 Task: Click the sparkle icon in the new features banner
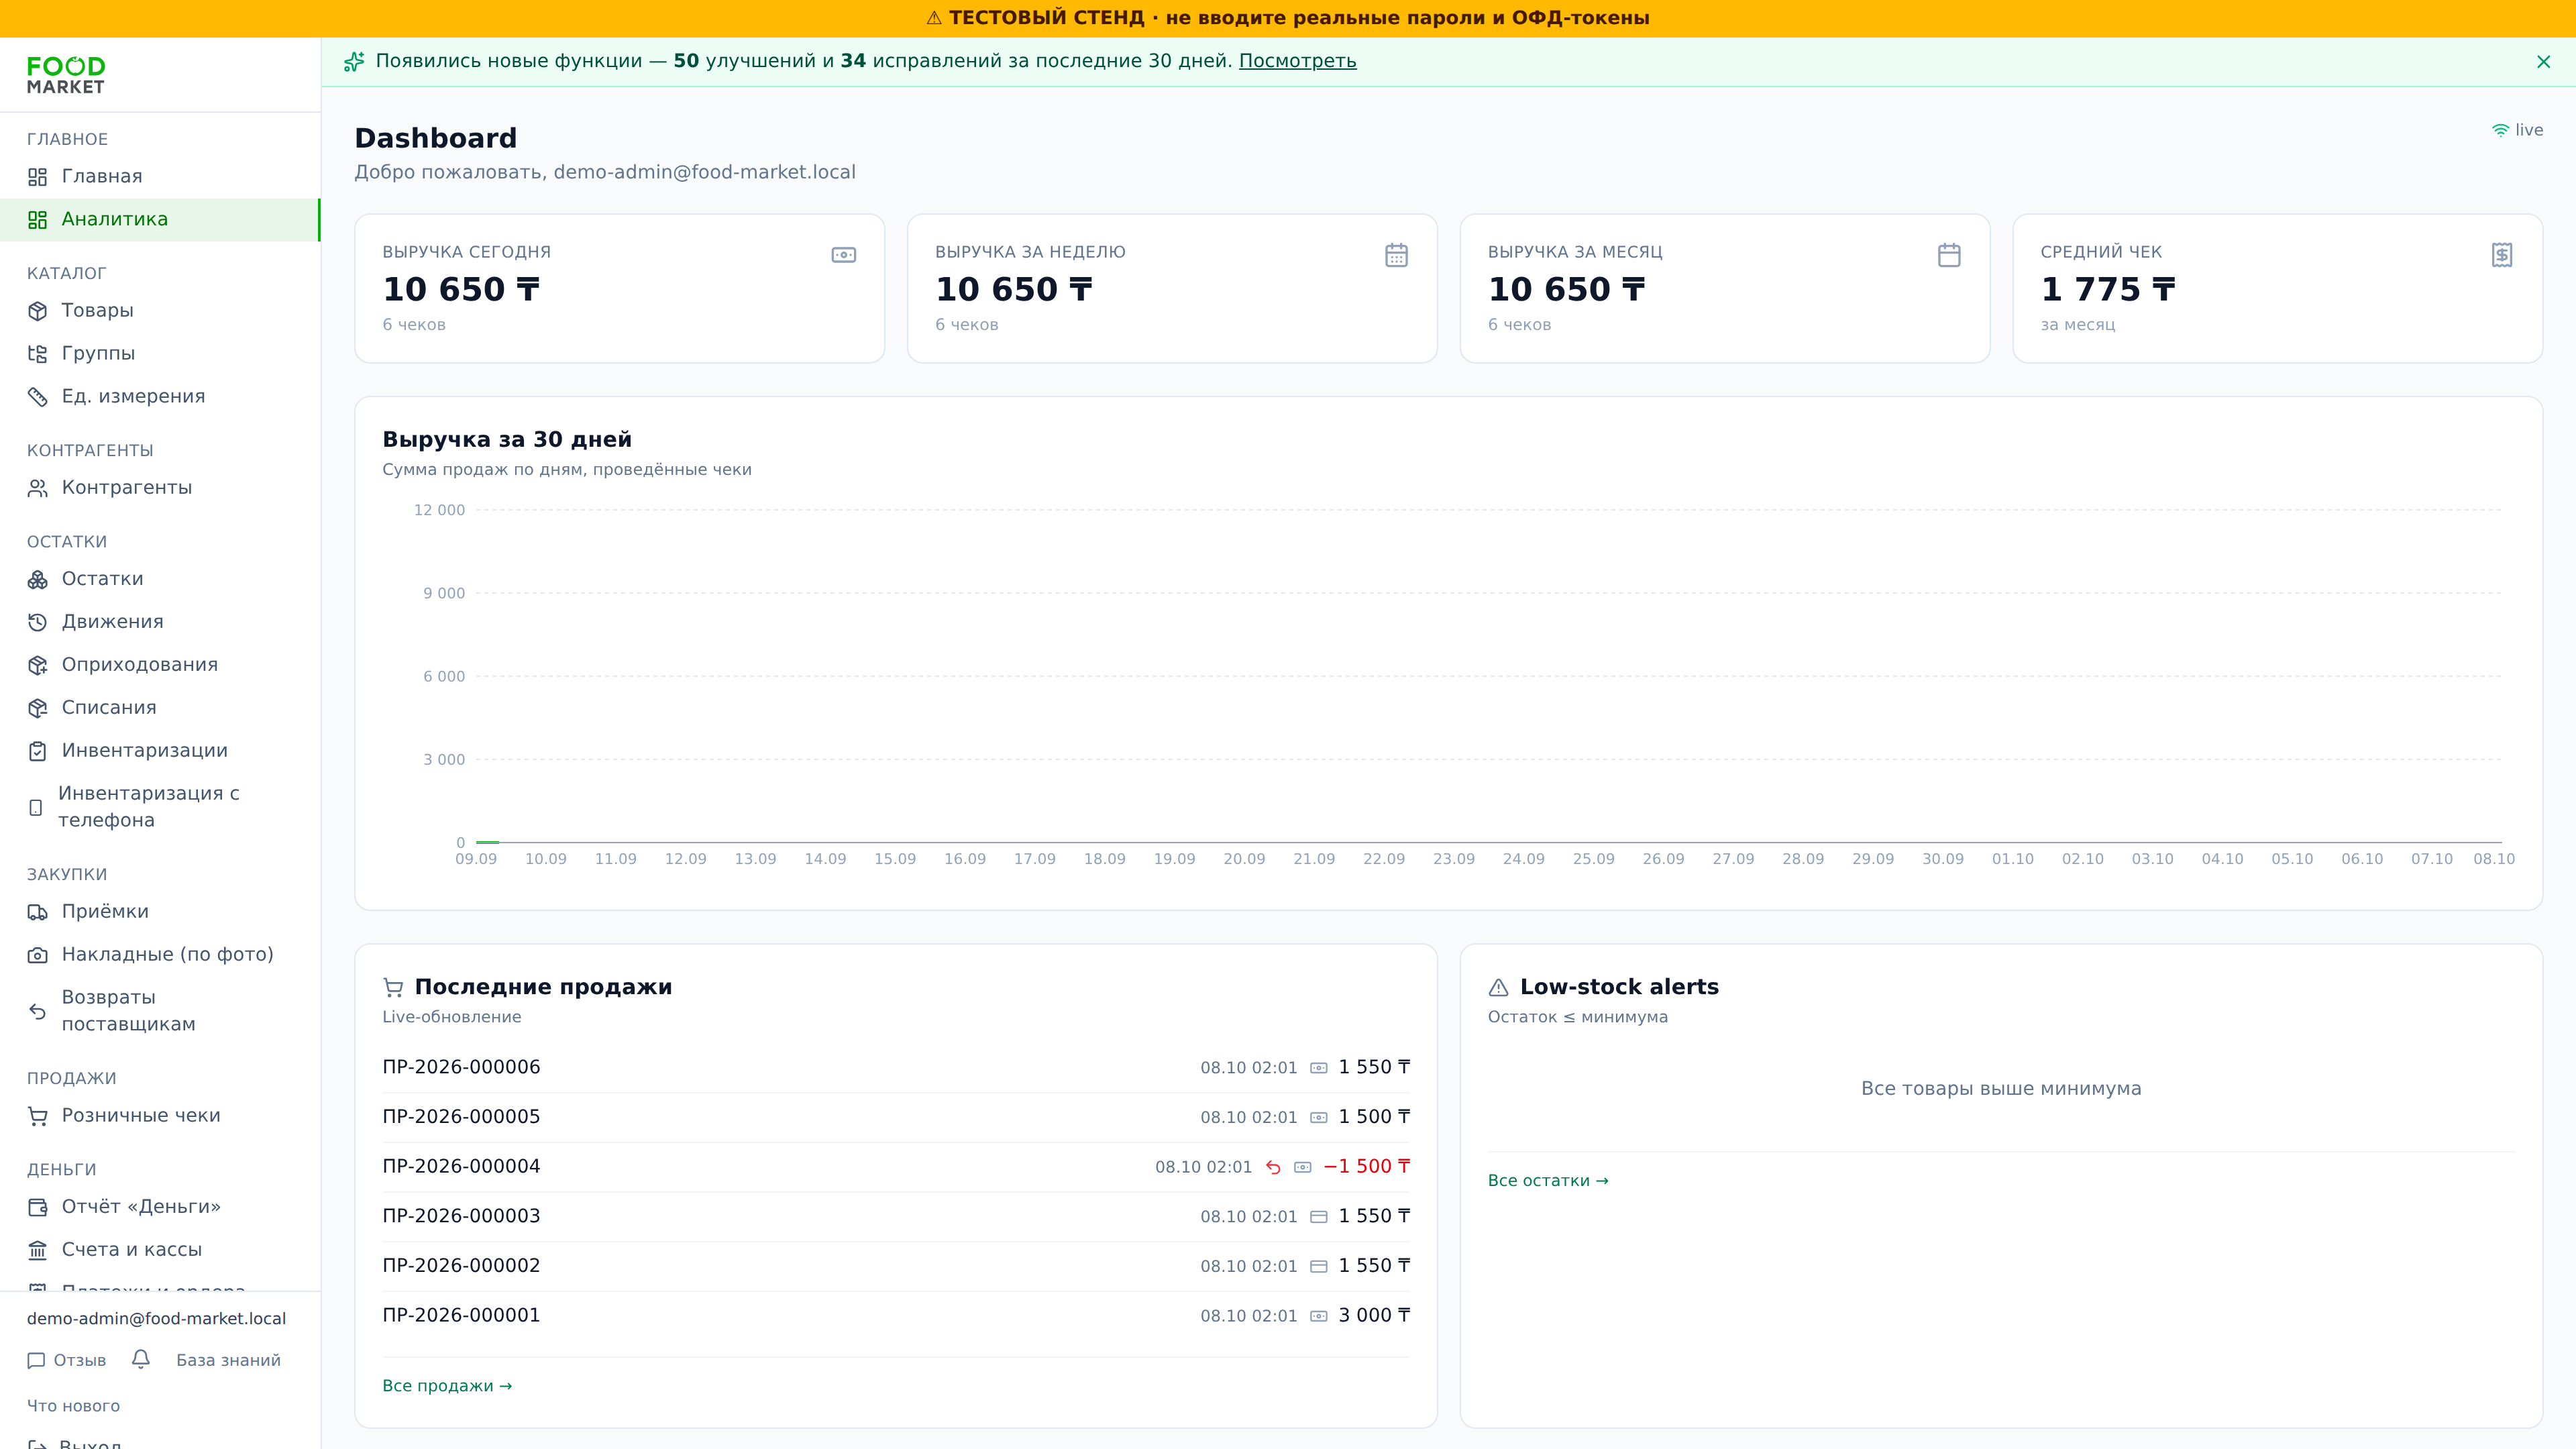(x=354, y=62)
